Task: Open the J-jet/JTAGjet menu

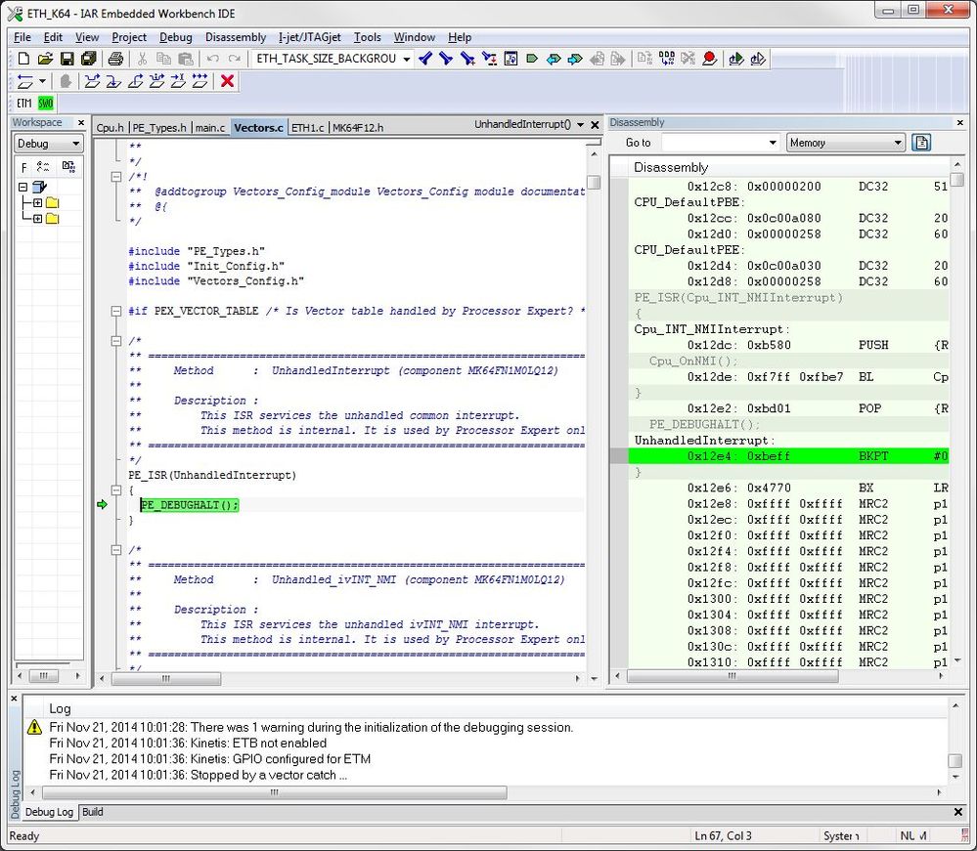Action: tap(309, 37)
